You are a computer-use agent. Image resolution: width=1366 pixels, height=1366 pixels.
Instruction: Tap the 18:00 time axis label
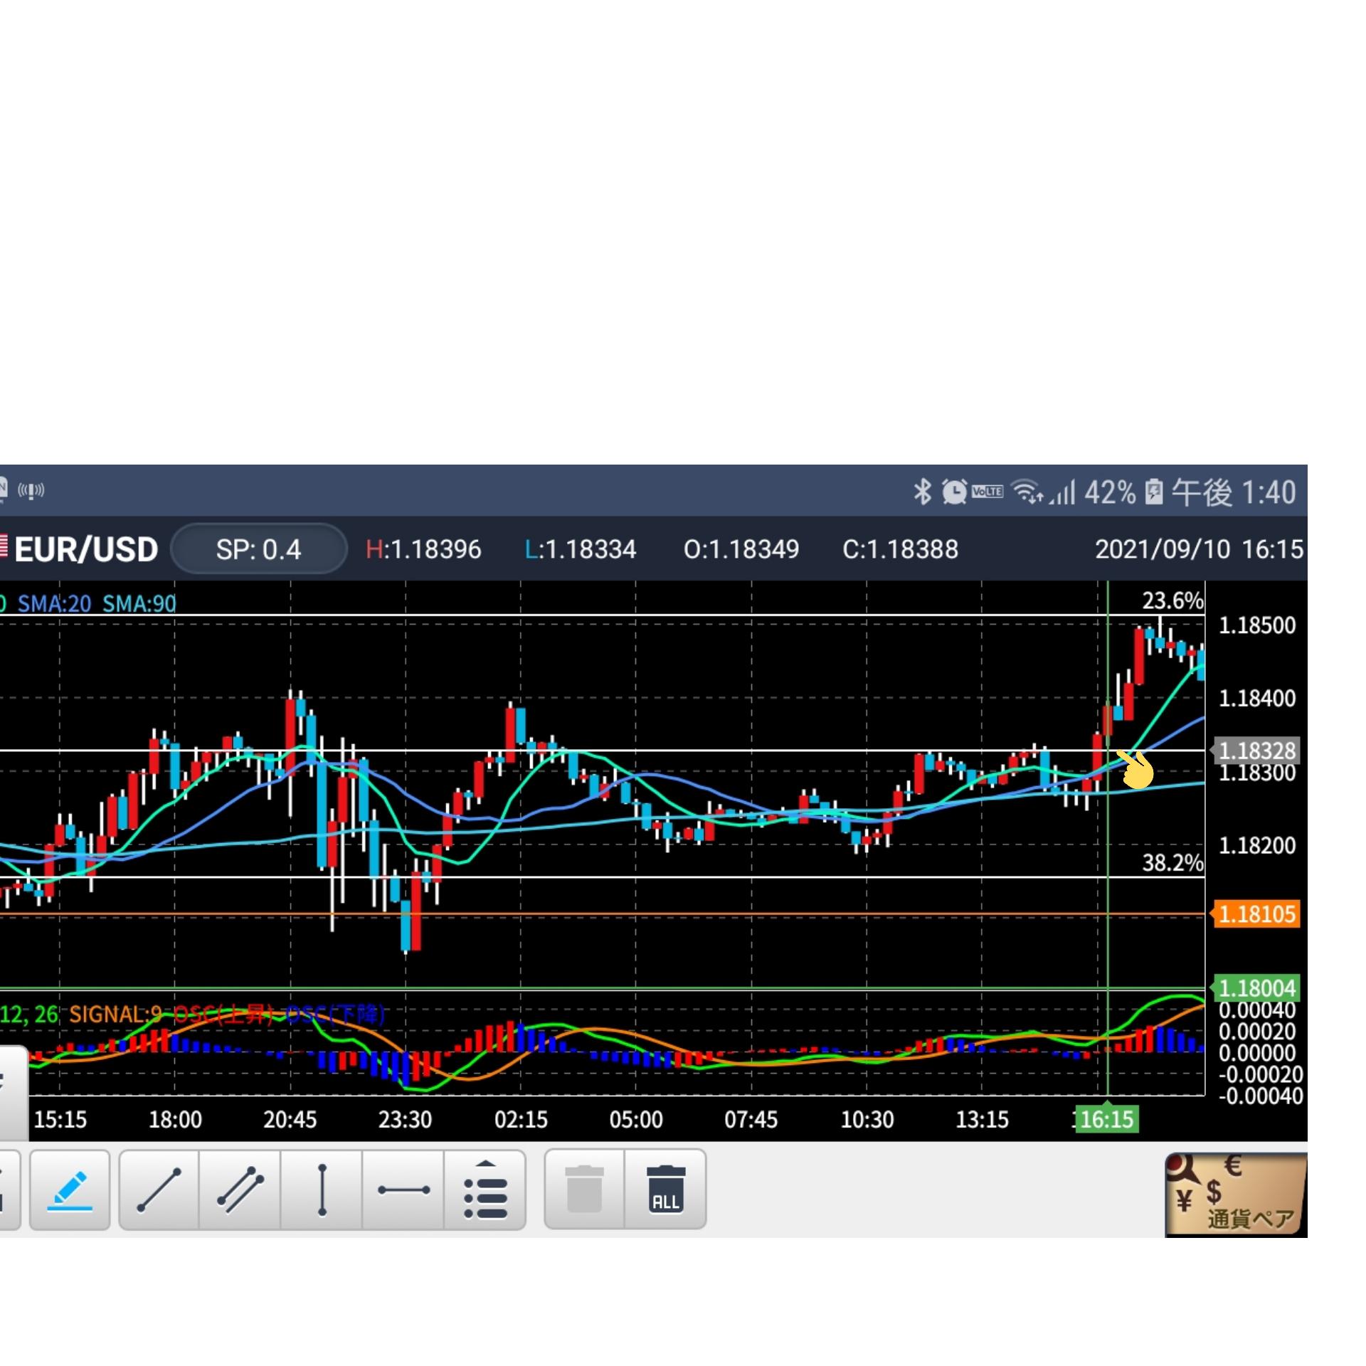[x=175, y=1120]
